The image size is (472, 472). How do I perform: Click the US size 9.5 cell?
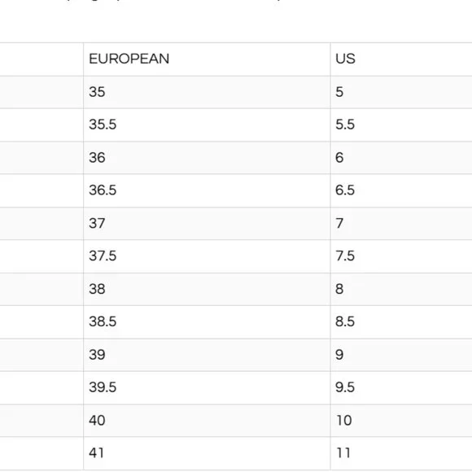click(x=401, y=387)
